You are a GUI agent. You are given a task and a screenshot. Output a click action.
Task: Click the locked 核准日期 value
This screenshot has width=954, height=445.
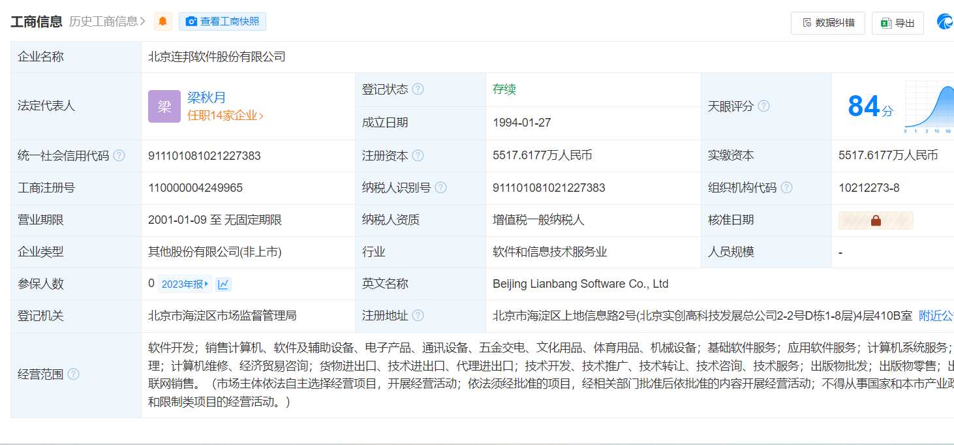876,221
